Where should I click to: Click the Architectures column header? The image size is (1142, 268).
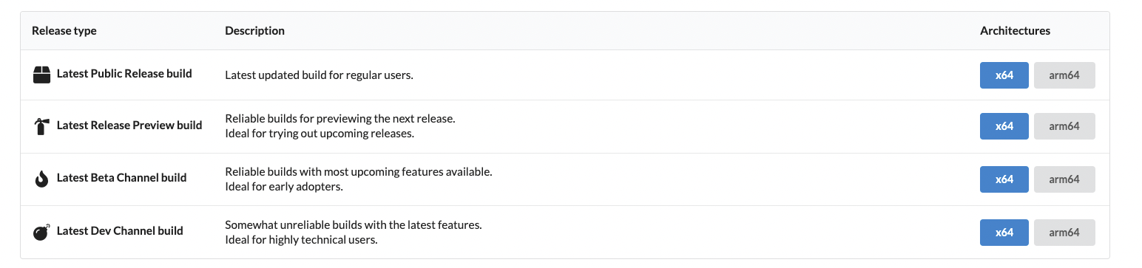[1015, 31]
